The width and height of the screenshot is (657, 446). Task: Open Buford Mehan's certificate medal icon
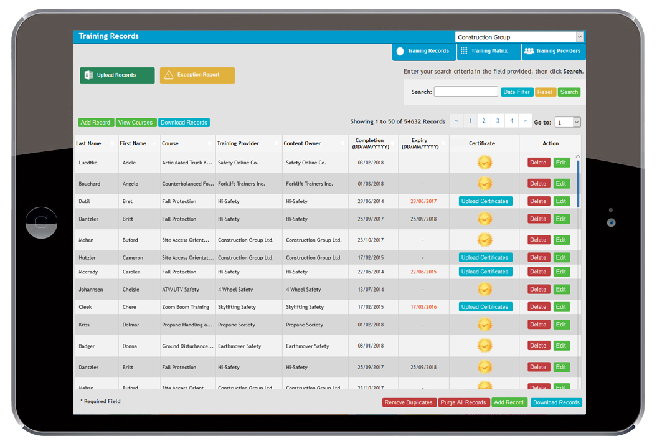484,239
